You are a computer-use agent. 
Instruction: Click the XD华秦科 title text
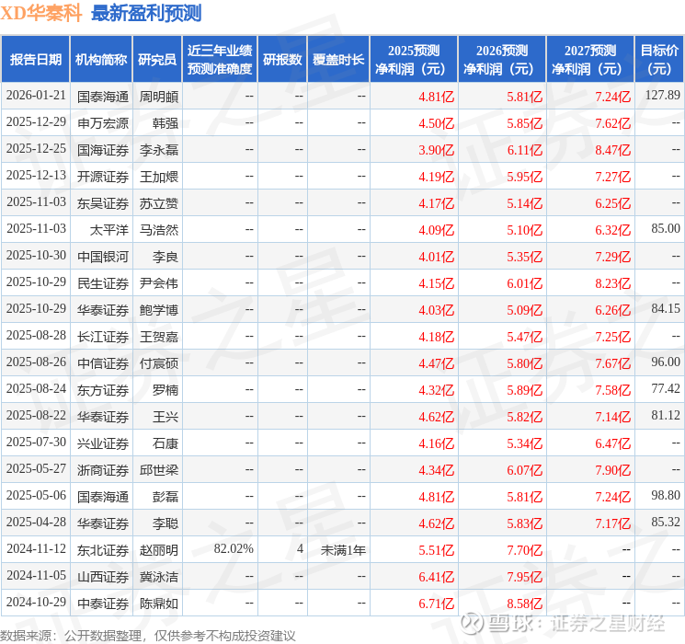click(41, 13)
